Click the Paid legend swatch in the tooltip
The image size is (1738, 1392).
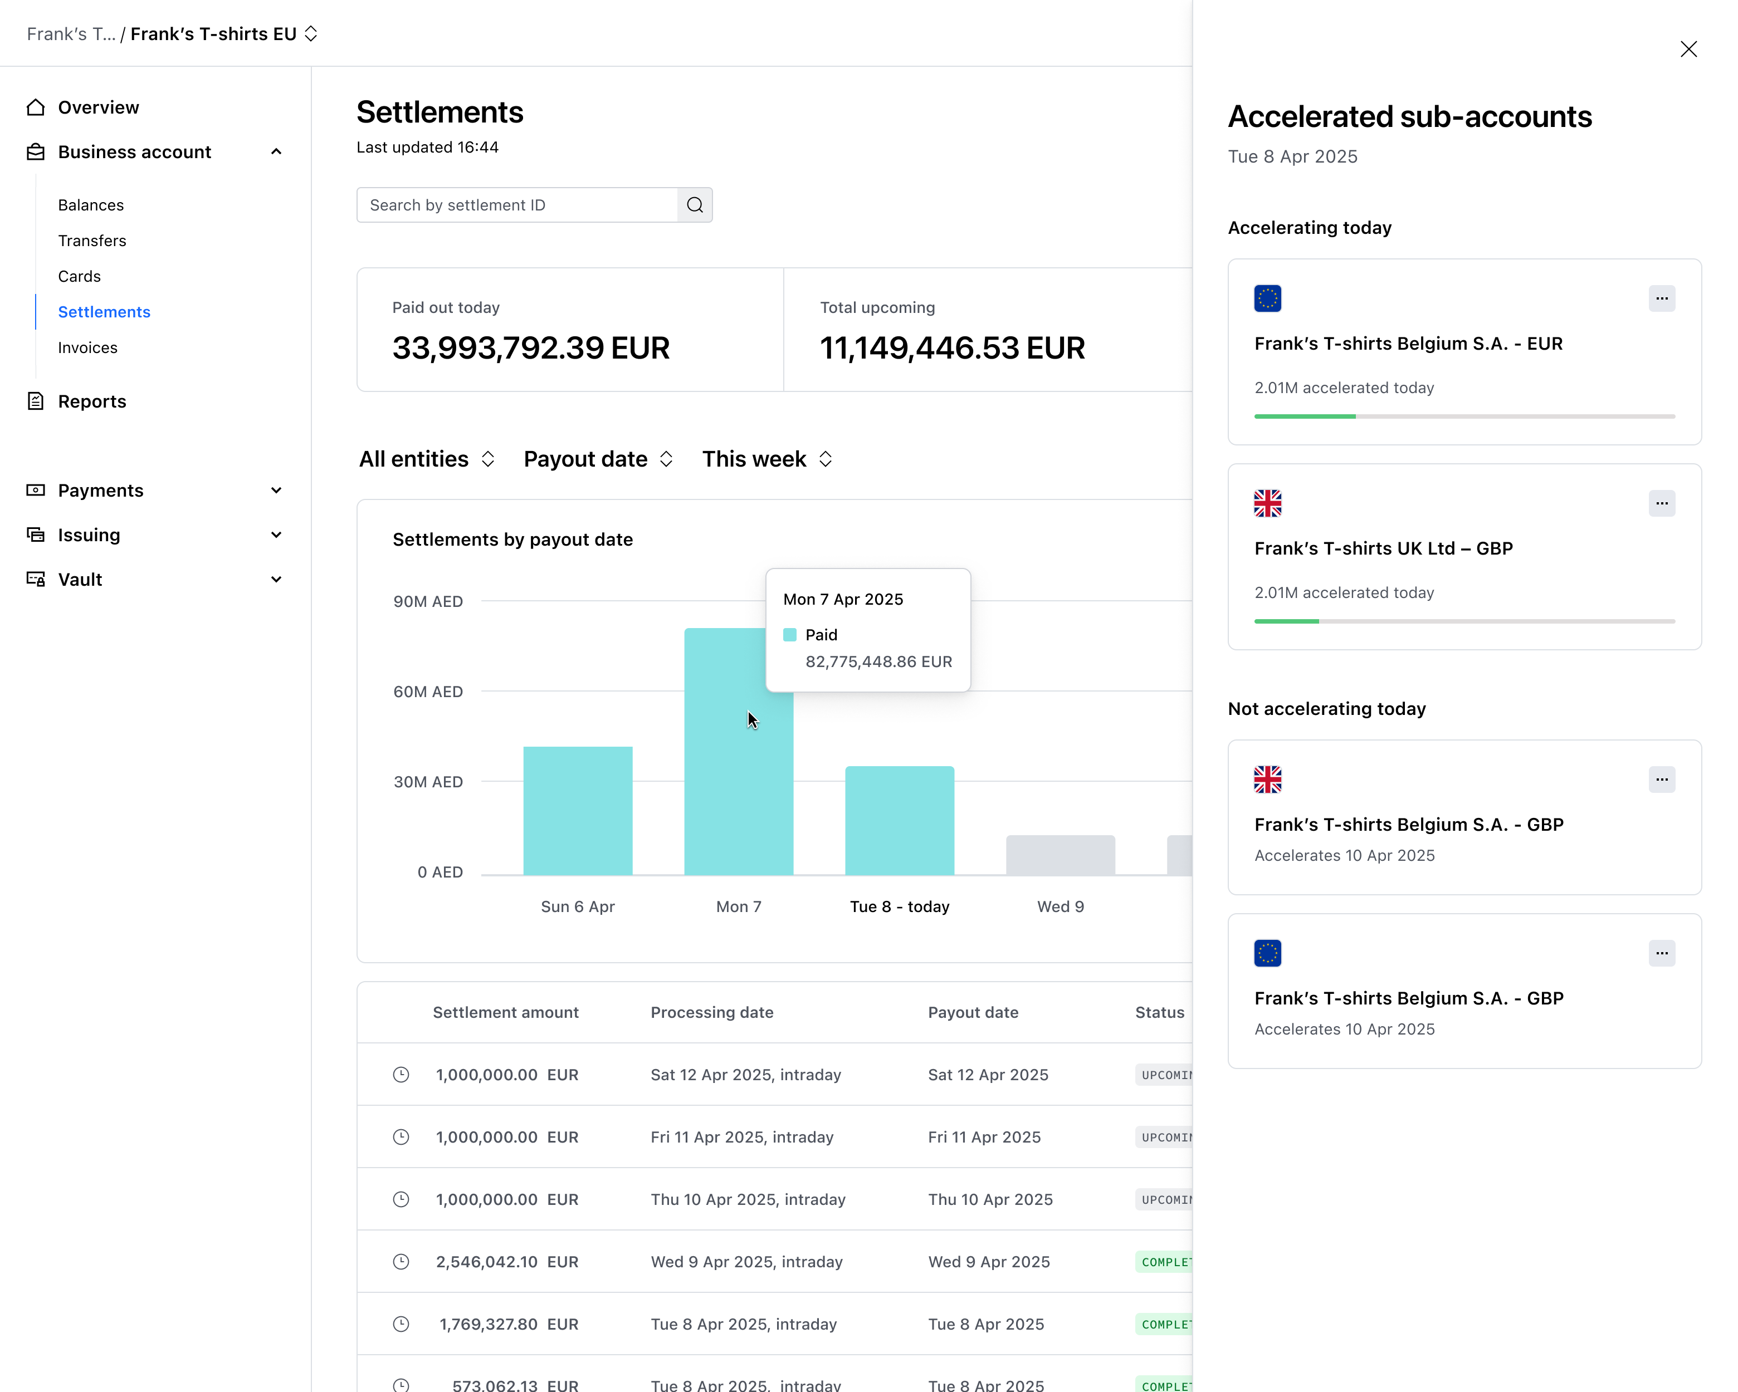point(790,635)
